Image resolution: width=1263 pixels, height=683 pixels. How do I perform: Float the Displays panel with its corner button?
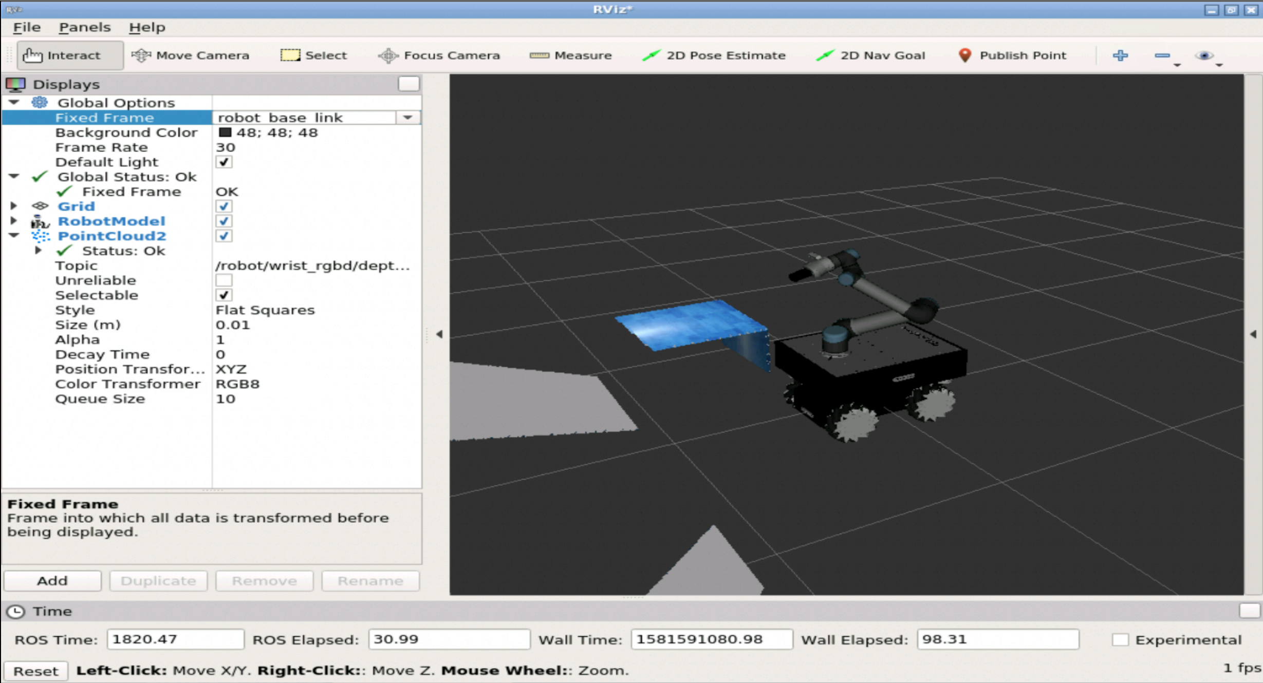408,84
